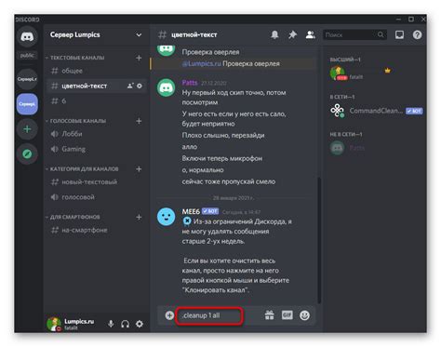Open Nitro gift icon
This screenshot has height=347, width=441.
pyautogui.click(x=270, y=315)
